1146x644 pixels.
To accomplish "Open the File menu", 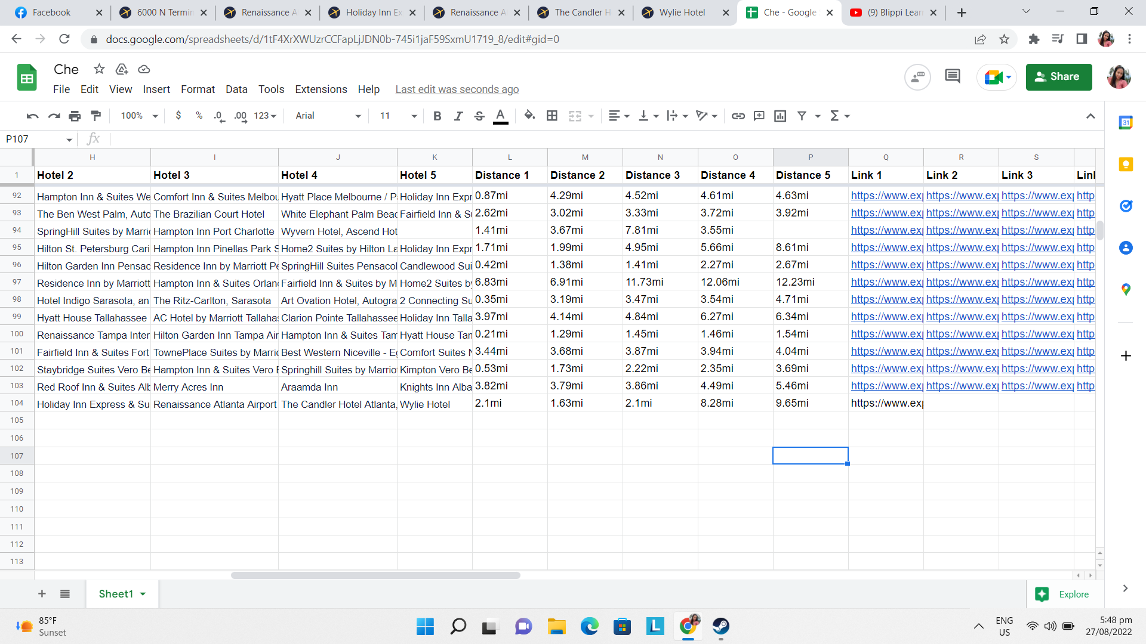I will [61, 89].
